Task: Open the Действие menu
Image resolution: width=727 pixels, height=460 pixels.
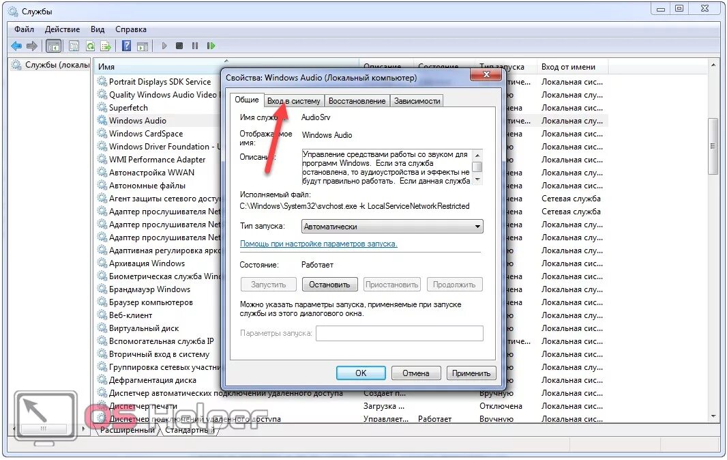Action: (x=62, y=29)
